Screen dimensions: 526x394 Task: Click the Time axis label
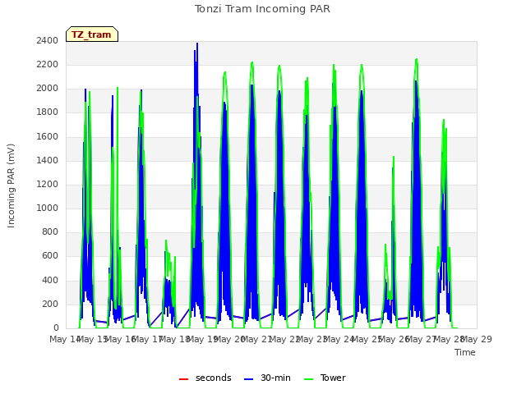(465, 352)
